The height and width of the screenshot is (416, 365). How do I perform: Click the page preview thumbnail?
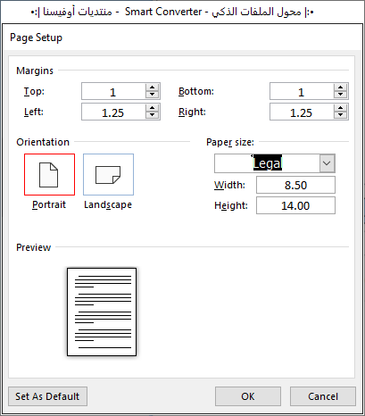click(102, 312)
